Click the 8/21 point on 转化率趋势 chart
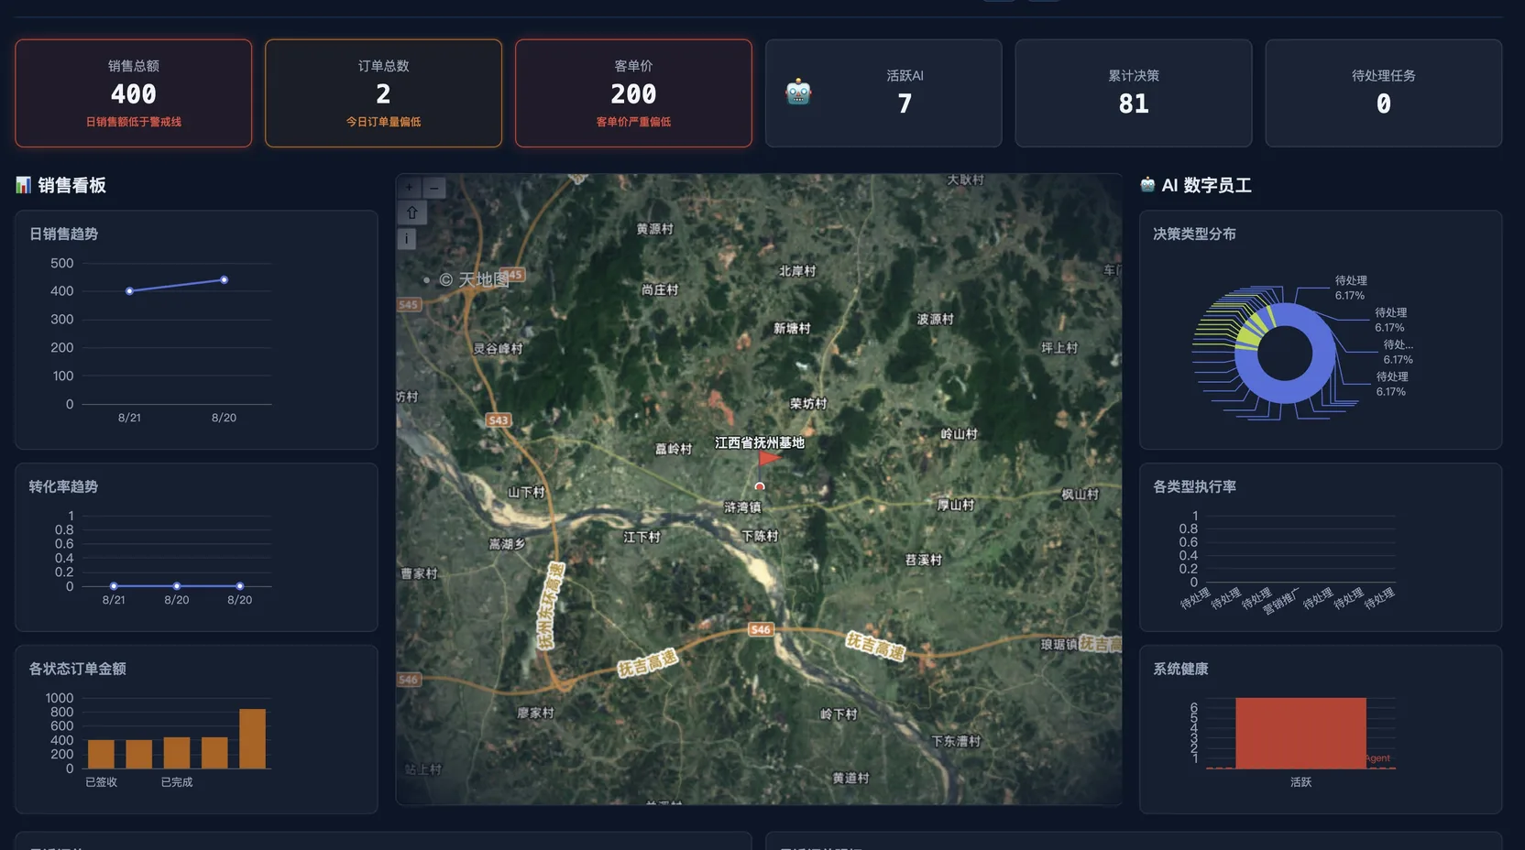 pyautogui.click(x=114, y=586)
